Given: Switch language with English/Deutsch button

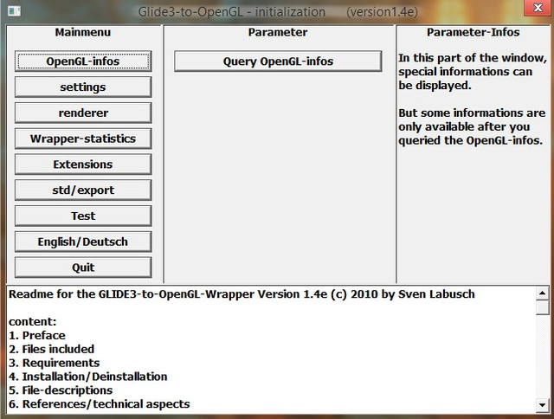Looking at the screenshot, I should coord(83,242).
